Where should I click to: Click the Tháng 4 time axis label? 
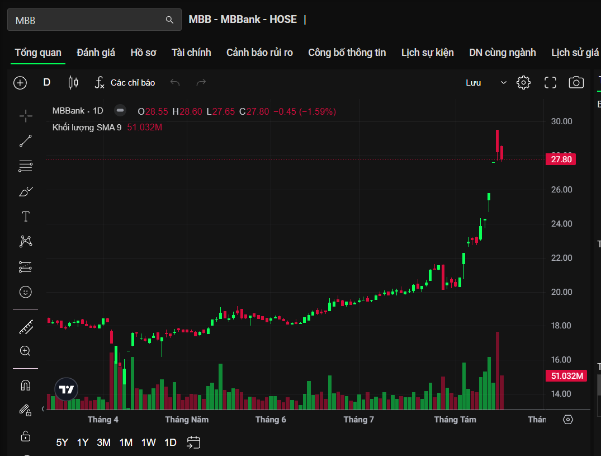coord(103,420)
